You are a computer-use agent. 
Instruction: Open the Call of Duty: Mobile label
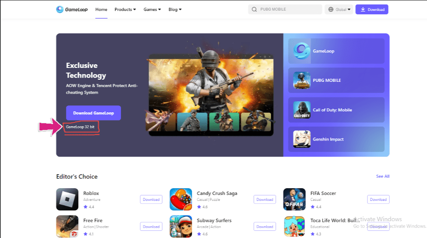[x=332, y=110]
